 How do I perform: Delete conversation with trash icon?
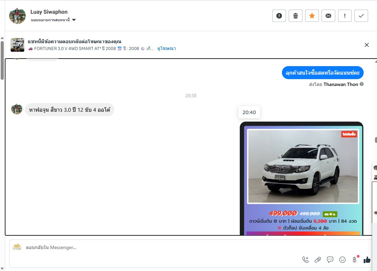(296, 16)
